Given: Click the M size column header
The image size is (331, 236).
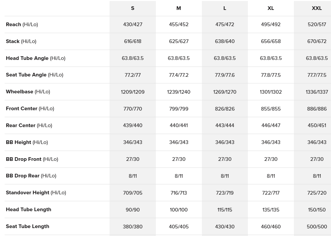Looking at the screenshot, I should [x=179, y=8].
